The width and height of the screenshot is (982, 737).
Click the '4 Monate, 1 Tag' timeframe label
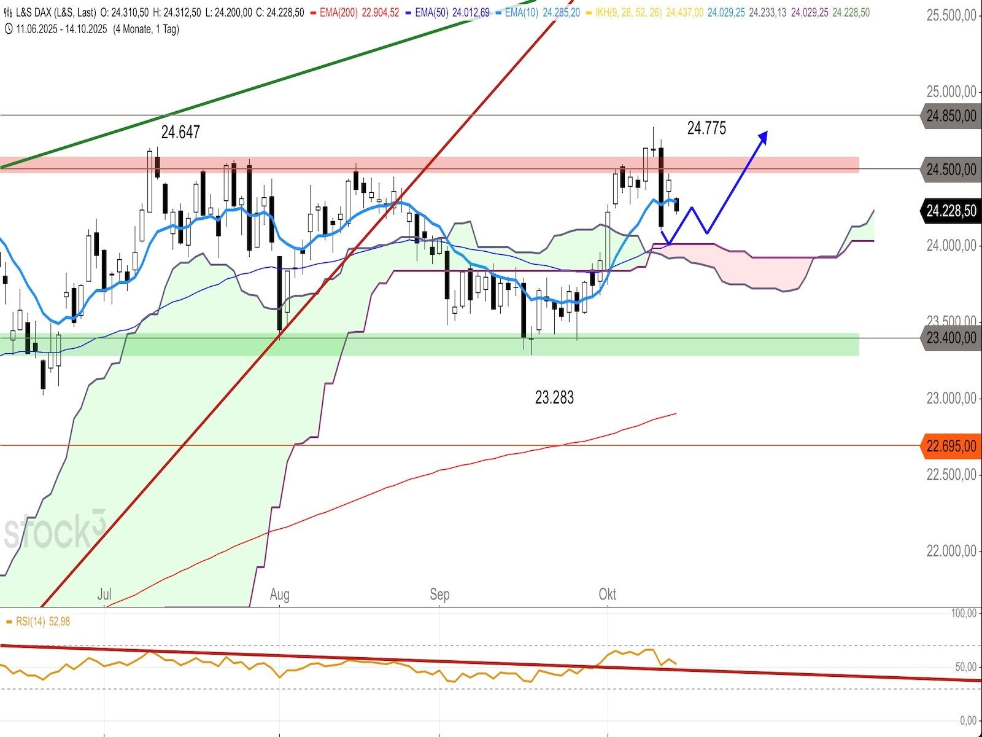(146, 29)
